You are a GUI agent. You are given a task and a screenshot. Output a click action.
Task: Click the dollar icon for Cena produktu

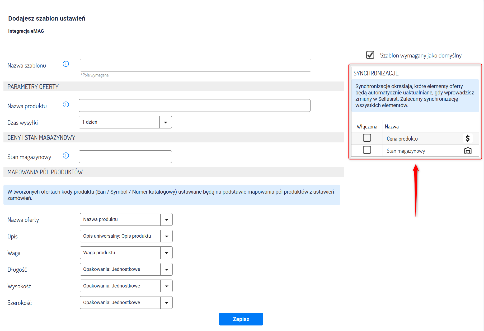coord(467,138)
